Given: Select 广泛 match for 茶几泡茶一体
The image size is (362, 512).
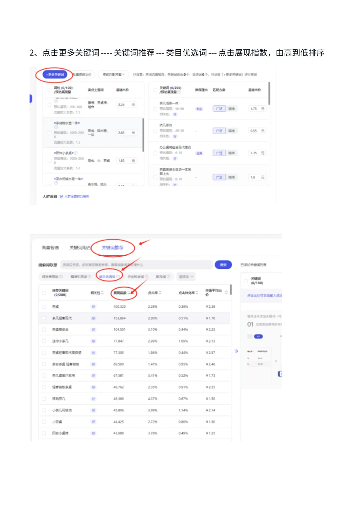Looking at the screenshot, I should [219, 109].
